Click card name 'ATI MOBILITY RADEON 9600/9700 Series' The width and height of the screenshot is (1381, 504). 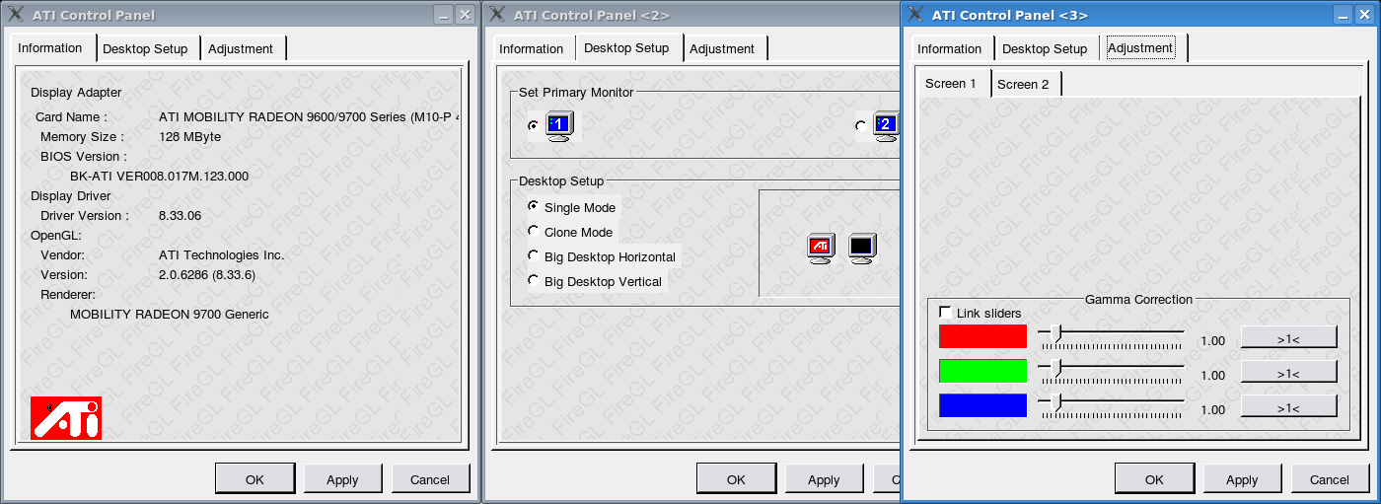[282, 116]
